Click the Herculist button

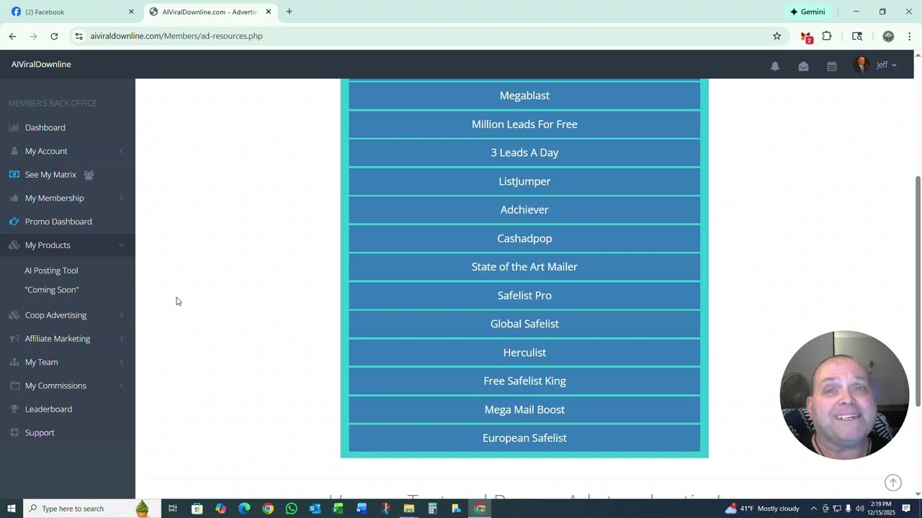coord(524,353)
